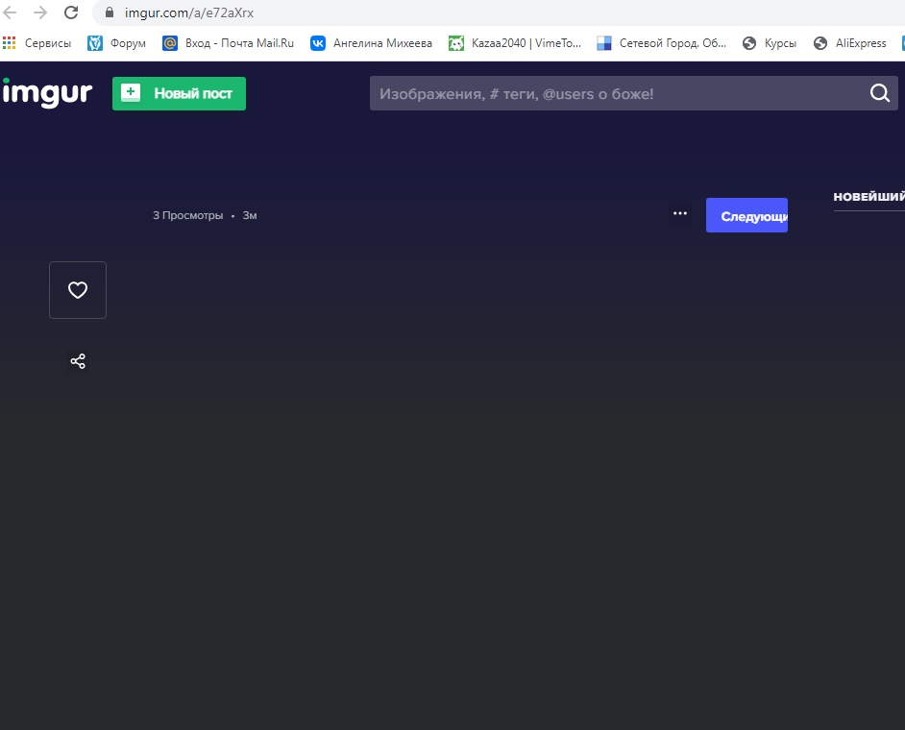Open Ангелина Михеева VK bookmark

pos(372,43)
